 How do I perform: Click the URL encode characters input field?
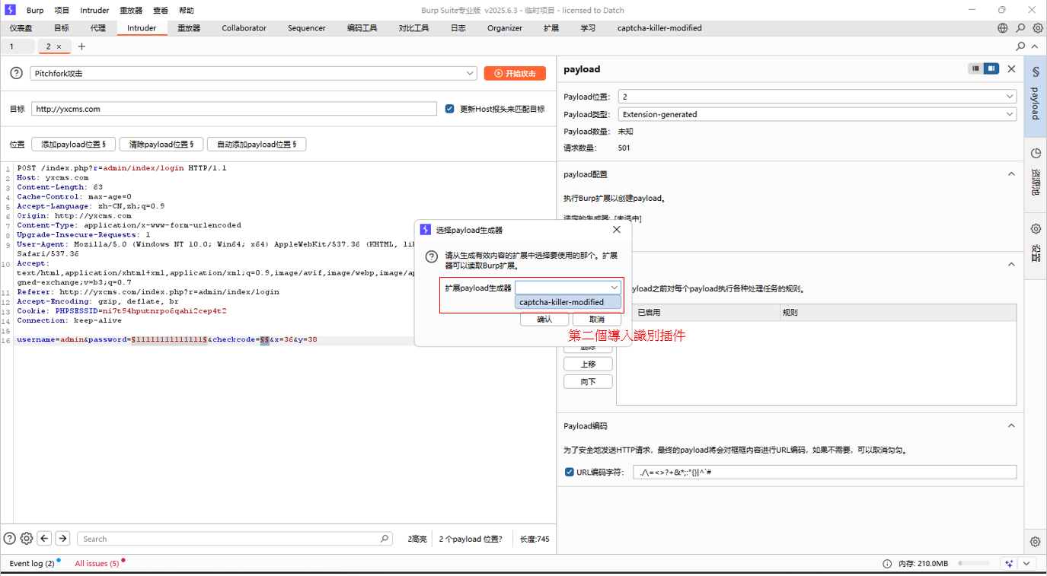pos(825,472)
